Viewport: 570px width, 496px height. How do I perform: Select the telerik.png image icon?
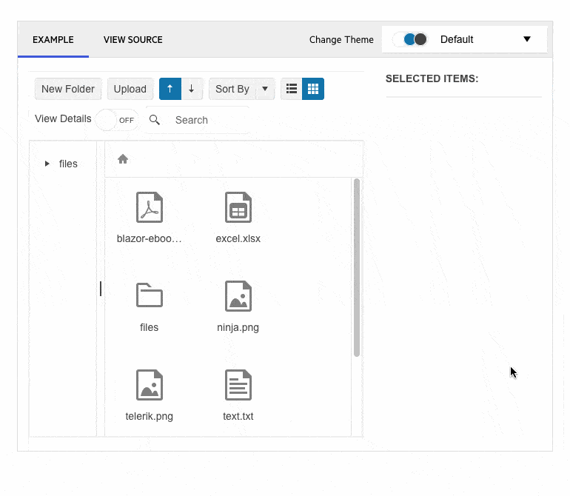(x=149, y=385)
